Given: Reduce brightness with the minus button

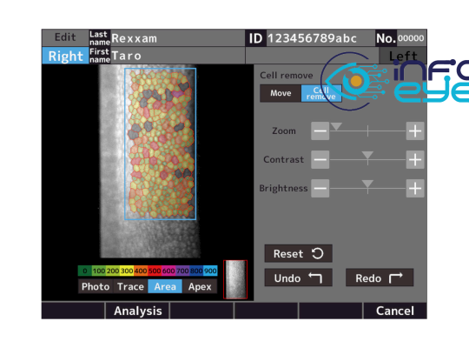Looking at the screenshot, I should click(320, 188).
